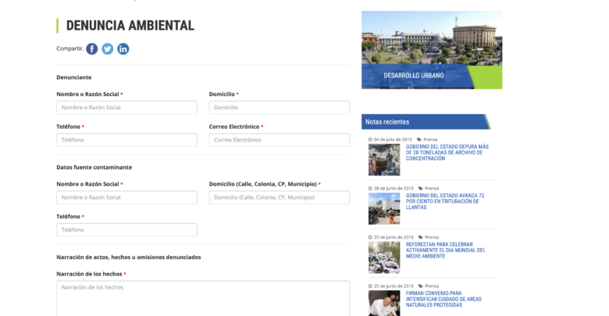Click fuente contaminante Nombre o Razon Social field
609x316 pixels.
126,197
